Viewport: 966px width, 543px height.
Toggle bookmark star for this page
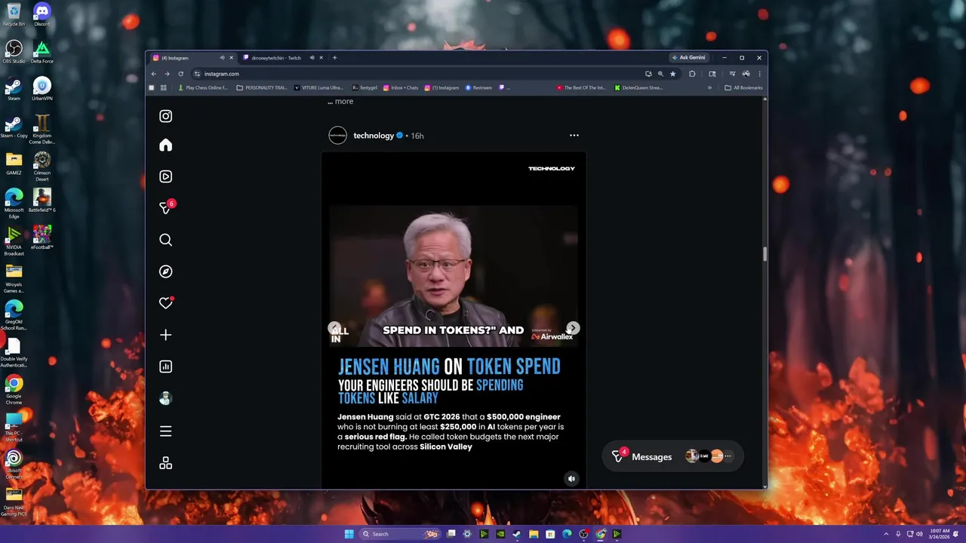672,74
